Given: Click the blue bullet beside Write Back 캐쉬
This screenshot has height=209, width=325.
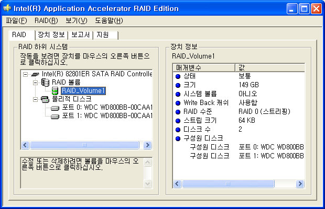Looking at the screenshot, I should [178, 103].
